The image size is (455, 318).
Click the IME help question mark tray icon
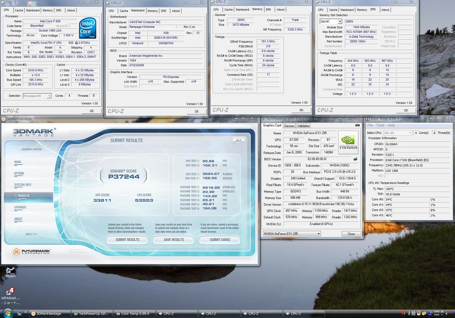[430, 314]
